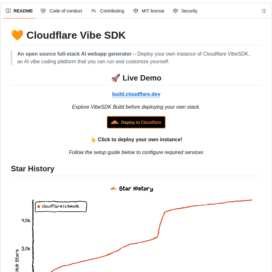Click the scales icon beside Security

pos(175,11)
